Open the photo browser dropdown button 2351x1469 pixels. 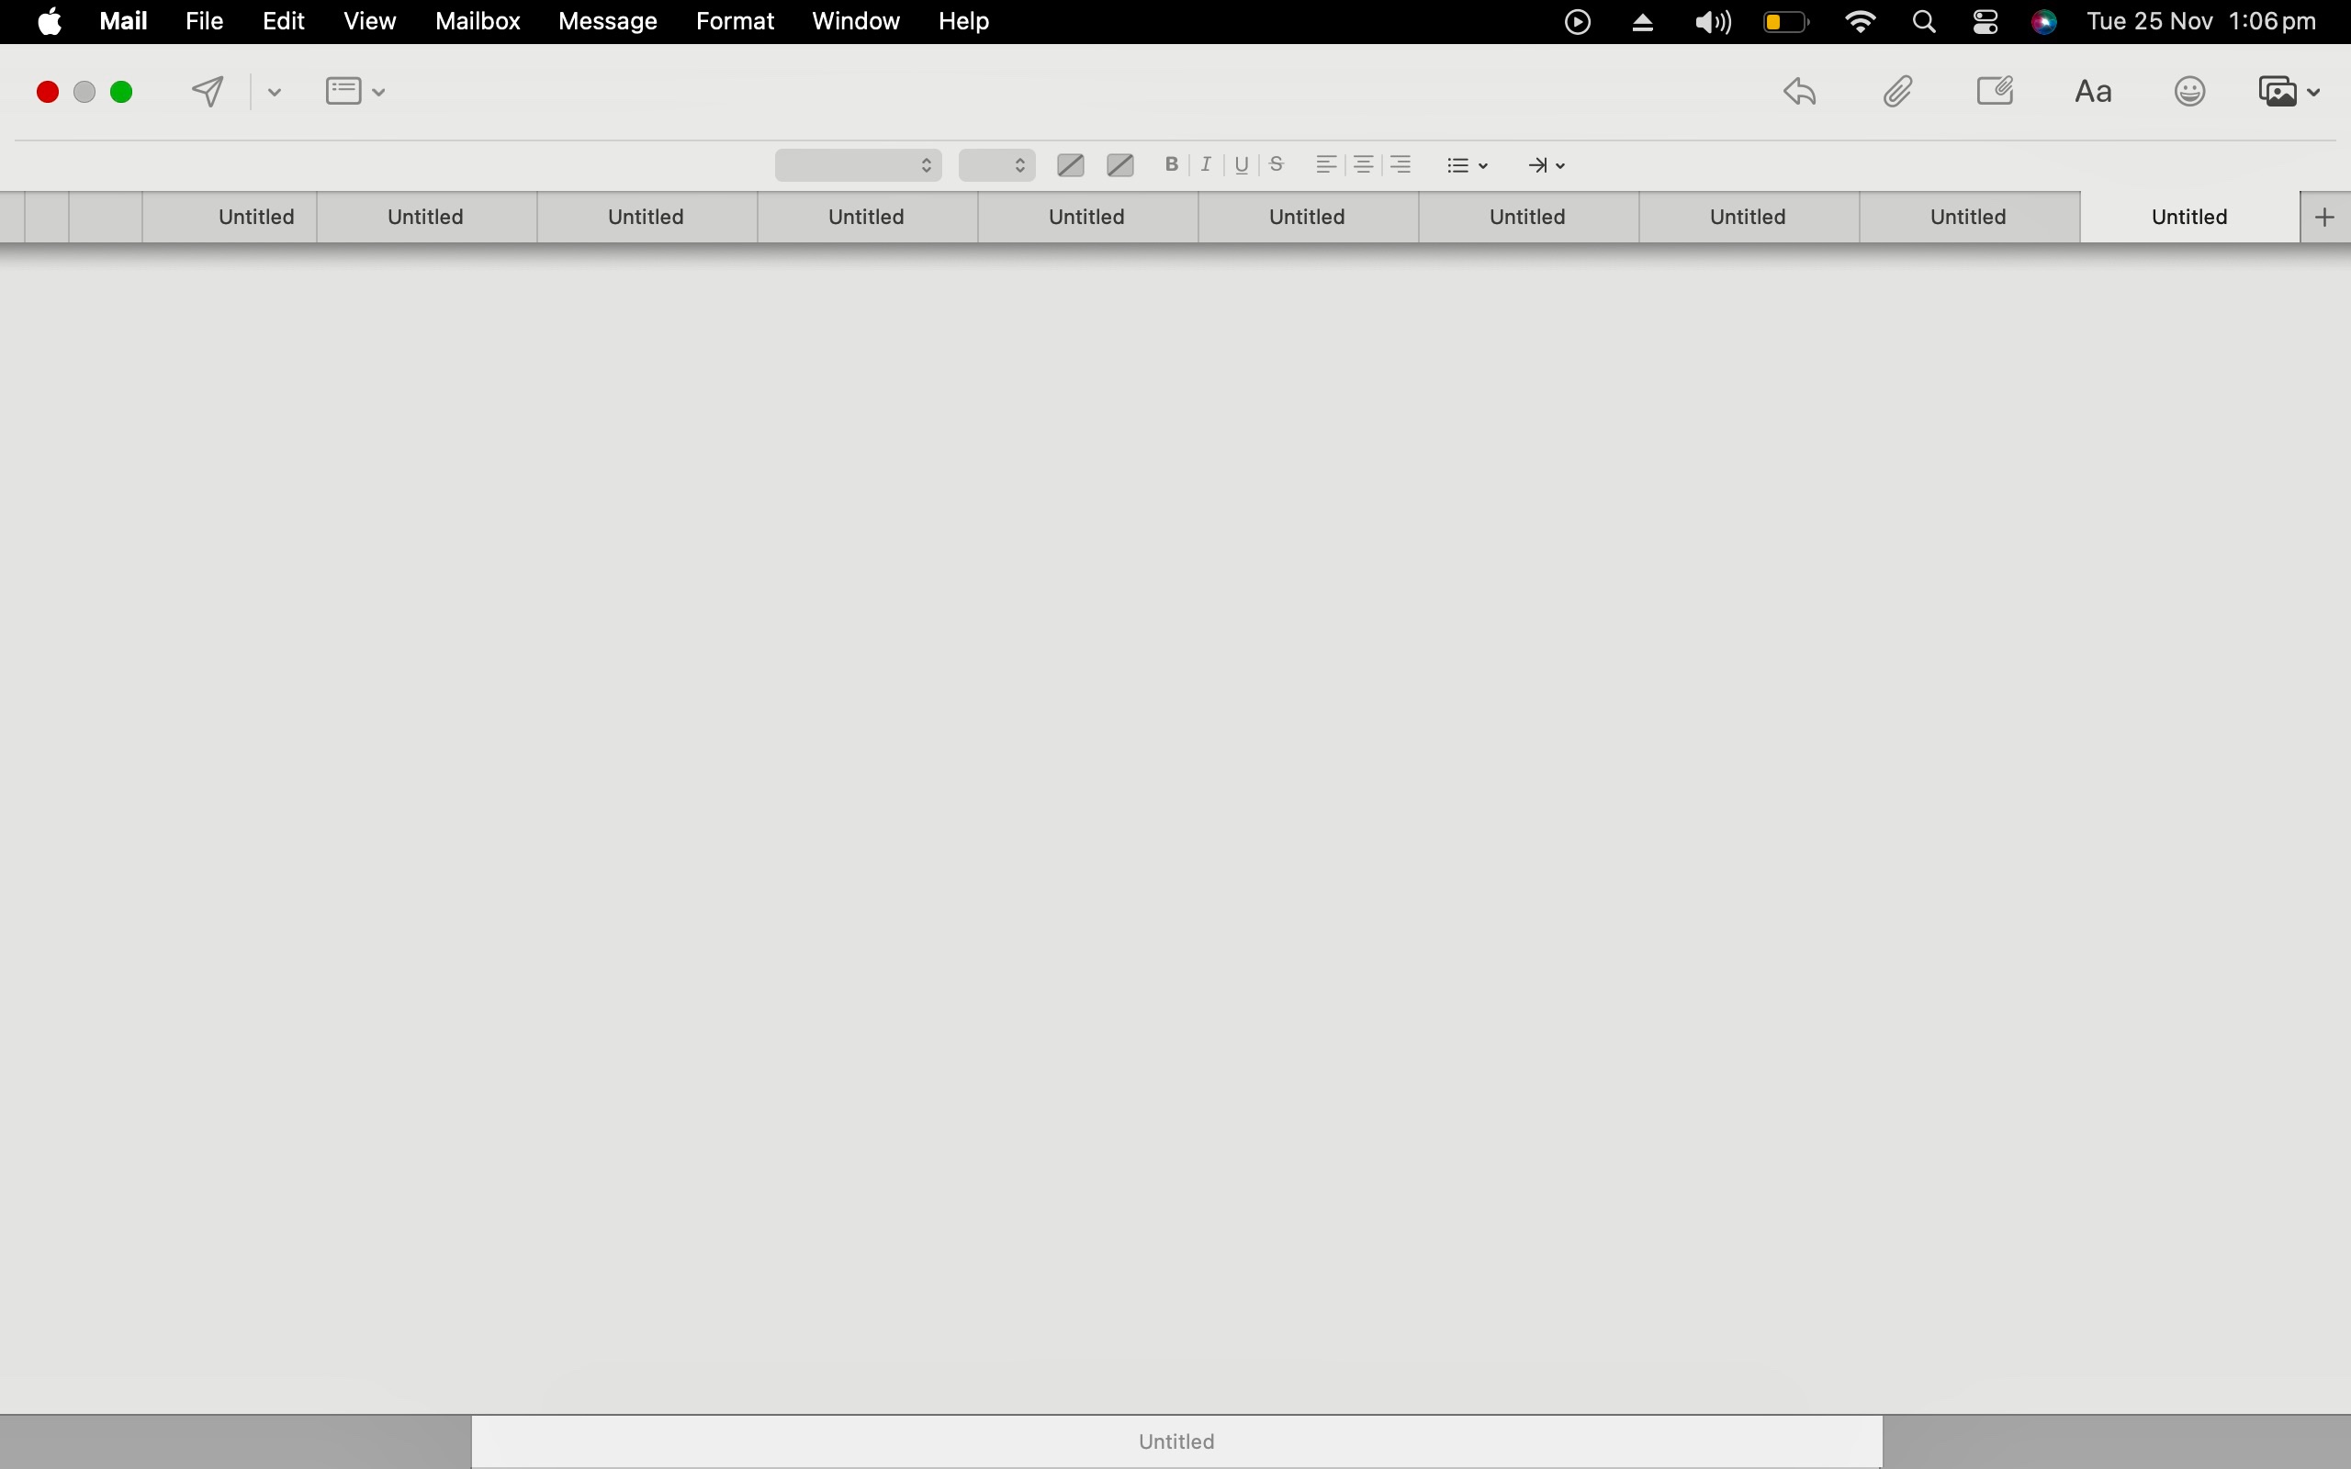point(2289,91)
